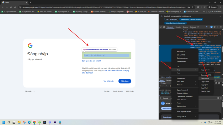Image resolution: width=223 pixels, height=125 pixels.
Task: Switch to the Elements tab
Action: click(170, 27)
